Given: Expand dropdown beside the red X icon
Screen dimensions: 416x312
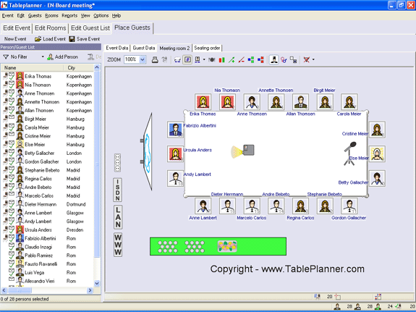Looking at the screenshot, I should pos(313,60).
